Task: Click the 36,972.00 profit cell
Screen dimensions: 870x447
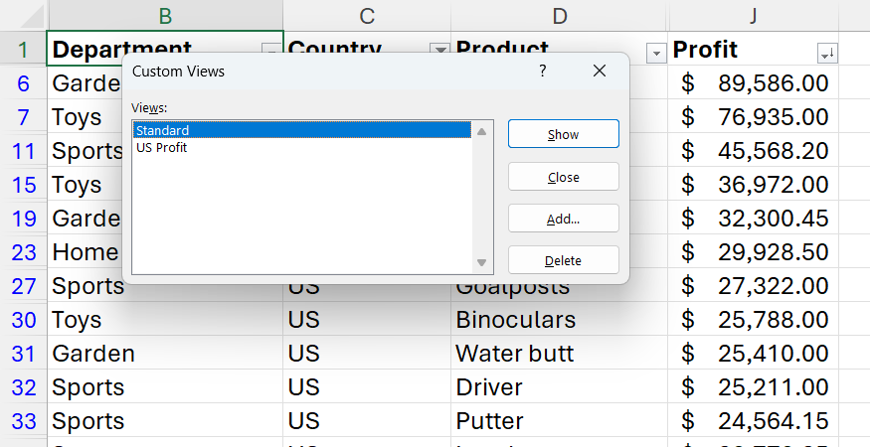Action: tap(753, 185)
